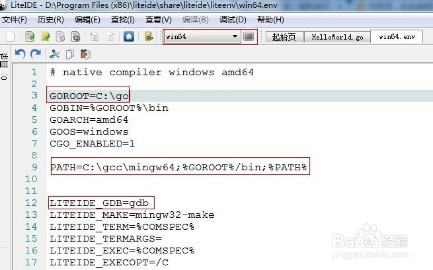Undo the last edit
433x270 pixels.
point(20,54)
